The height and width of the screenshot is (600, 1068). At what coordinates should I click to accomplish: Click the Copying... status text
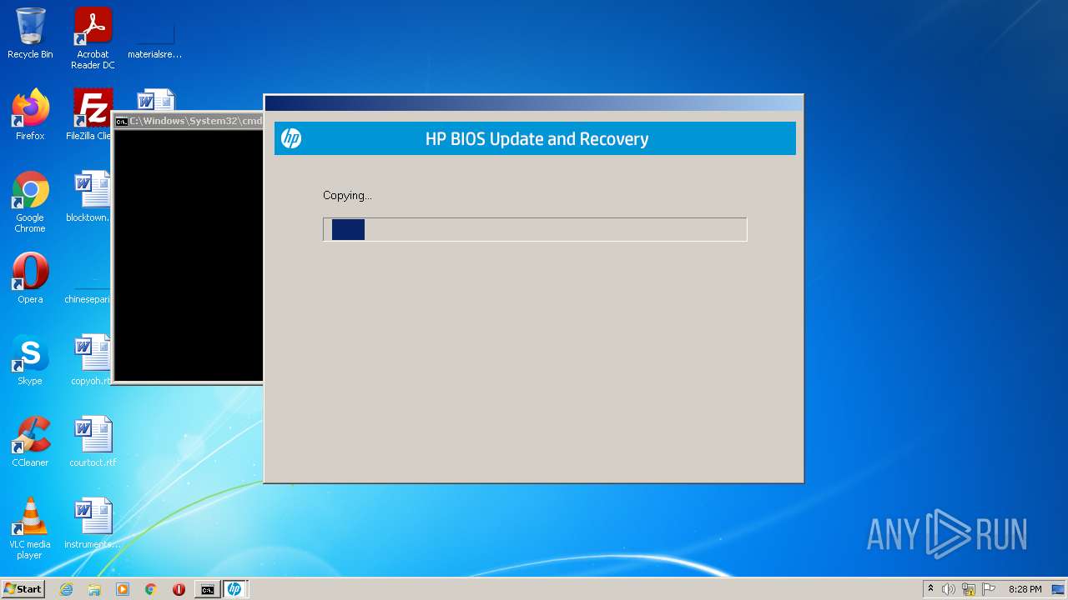coord(347,196)
